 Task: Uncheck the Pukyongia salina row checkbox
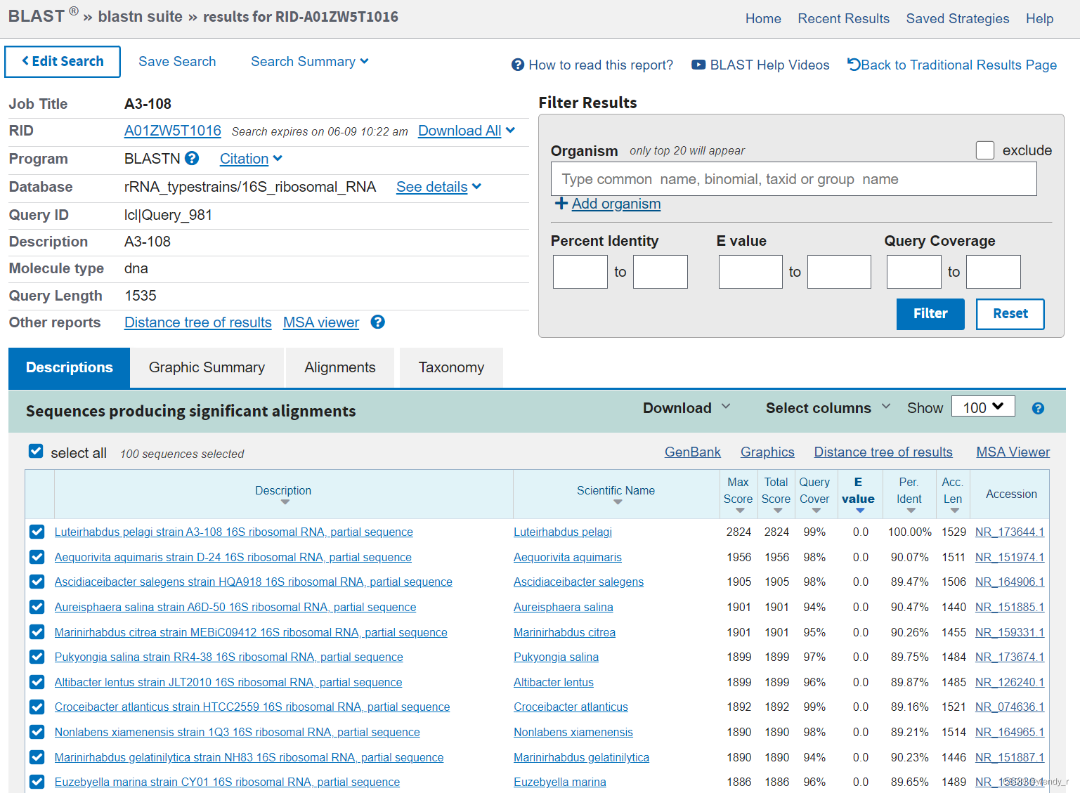tap(37, 657)
